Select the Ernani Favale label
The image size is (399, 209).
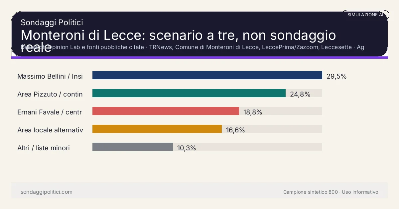coord(50,112)
